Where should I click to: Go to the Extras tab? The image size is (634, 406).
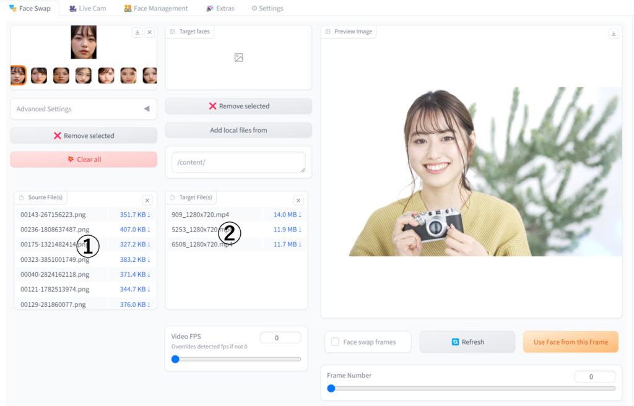coord(220,9)
